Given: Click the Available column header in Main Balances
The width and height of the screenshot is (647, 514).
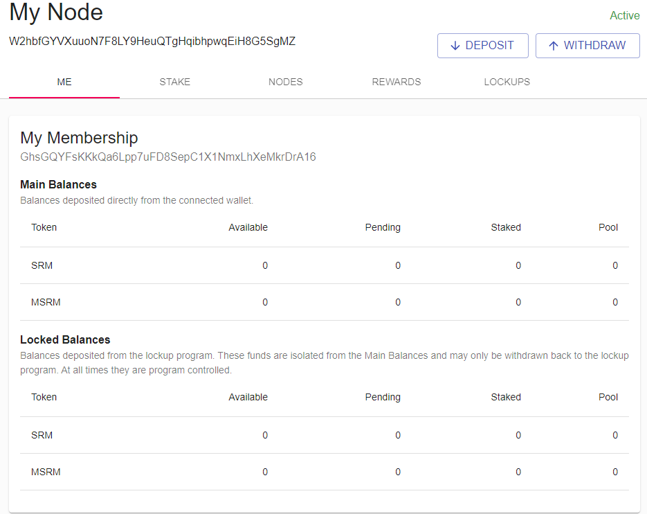Looking at the screenshot, I should tap(248, 228).
